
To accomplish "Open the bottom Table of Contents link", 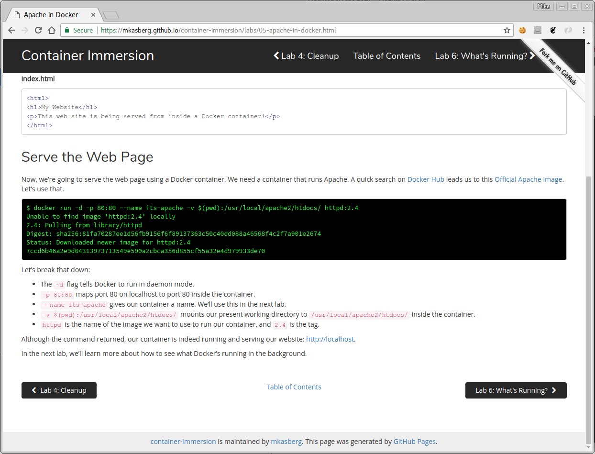I will (x=294, y=387).
